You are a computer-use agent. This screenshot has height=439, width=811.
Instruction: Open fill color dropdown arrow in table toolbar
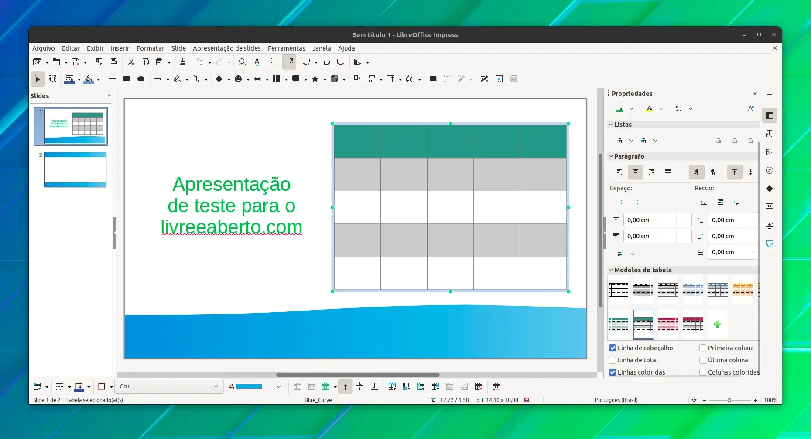(x=279, y=386)
